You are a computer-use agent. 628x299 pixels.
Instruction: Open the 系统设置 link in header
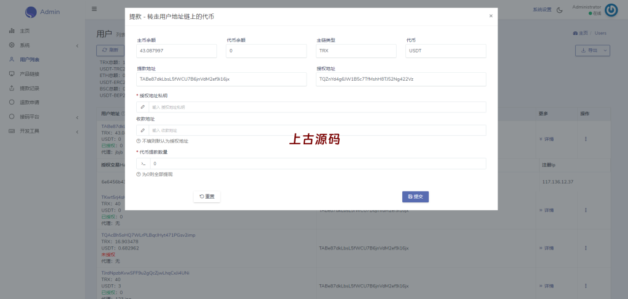coord(542,10)
